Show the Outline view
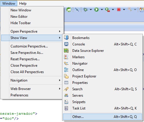The image size is (144, 122). [102, 70]
